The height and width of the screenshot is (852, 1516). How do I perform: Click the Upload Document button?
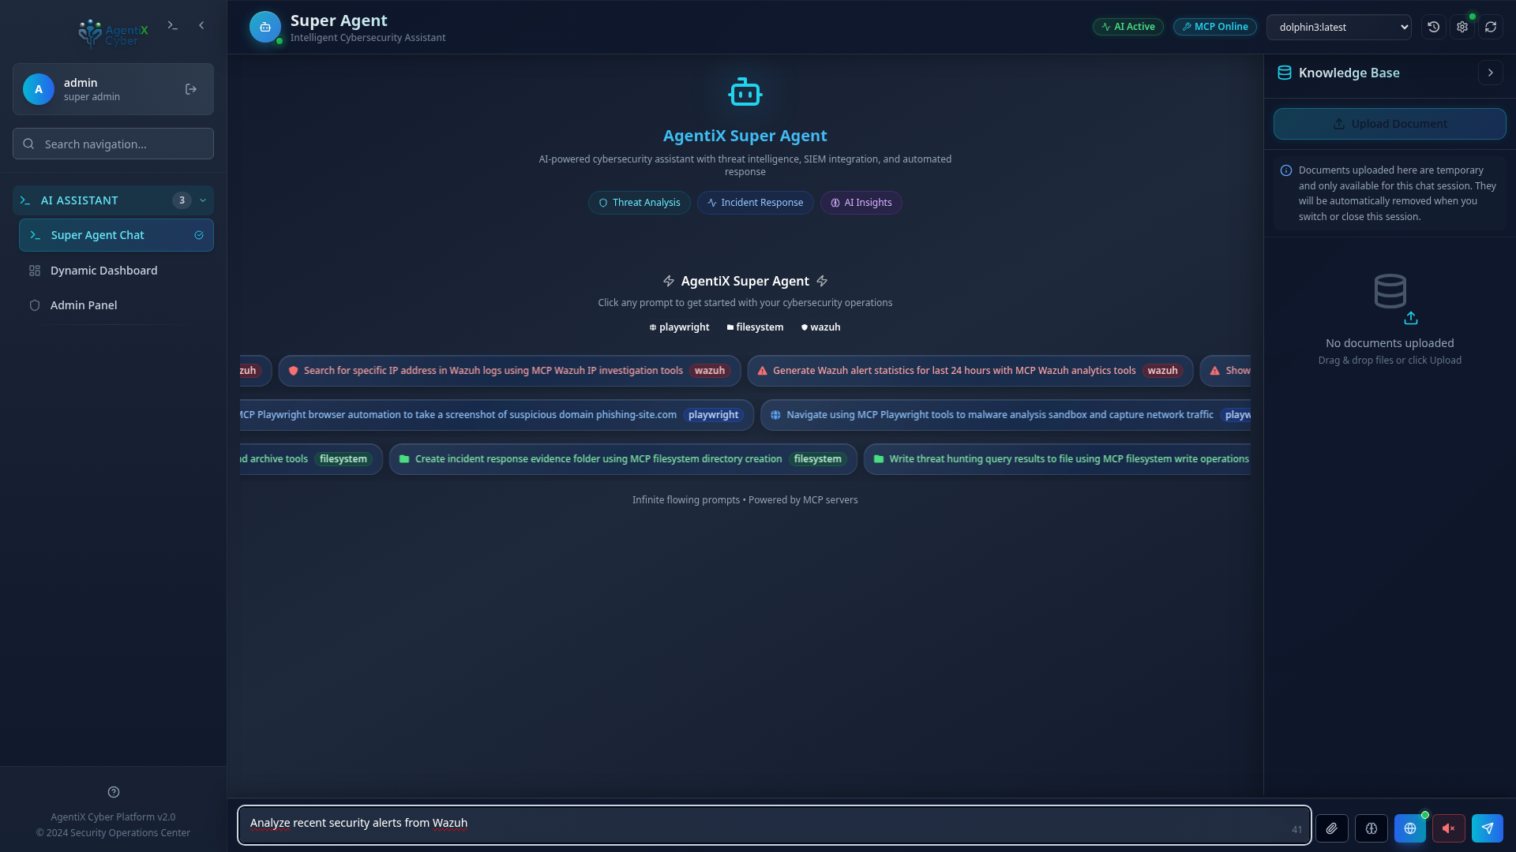1390,124
